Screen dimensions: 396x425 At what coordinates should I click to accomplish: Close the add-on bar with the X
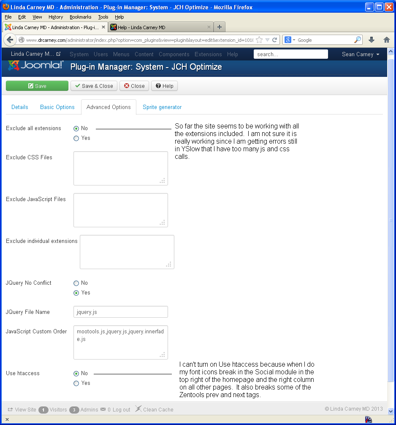tap(7, 420)
